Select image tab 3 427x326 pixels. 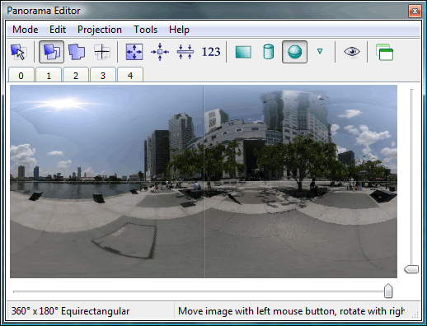coord(103,75)
